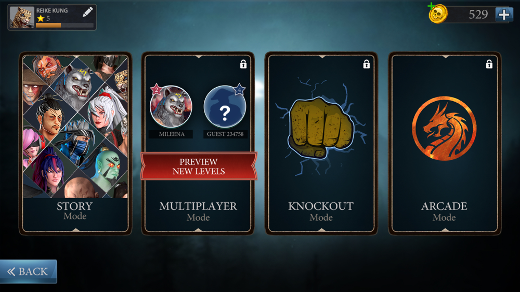The image size is (520, 292).
Task: Tap the orange dragon Arcade emblem
Action: click(444, 128)
